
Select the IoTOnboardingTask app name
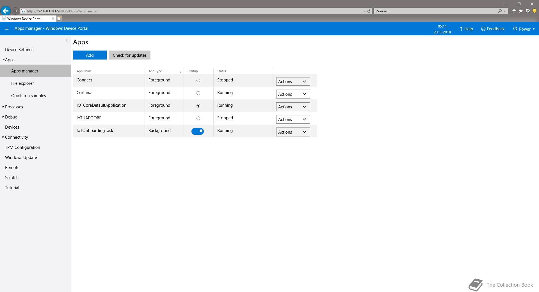(95, 131)
